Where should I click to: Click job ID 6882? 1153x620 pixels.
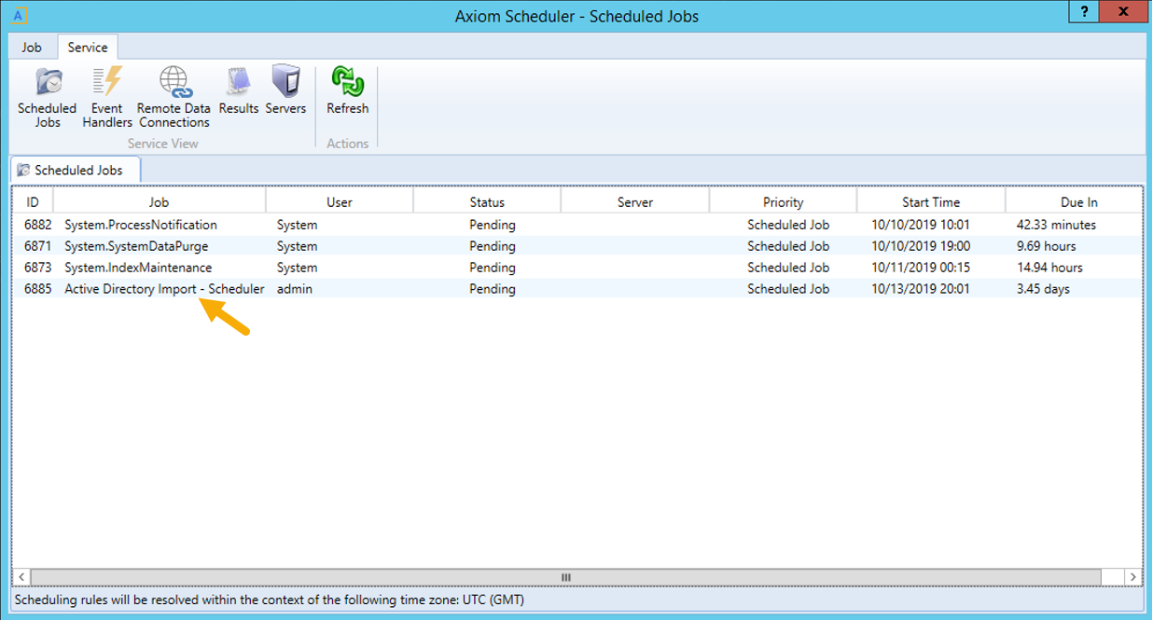[39, 225]
